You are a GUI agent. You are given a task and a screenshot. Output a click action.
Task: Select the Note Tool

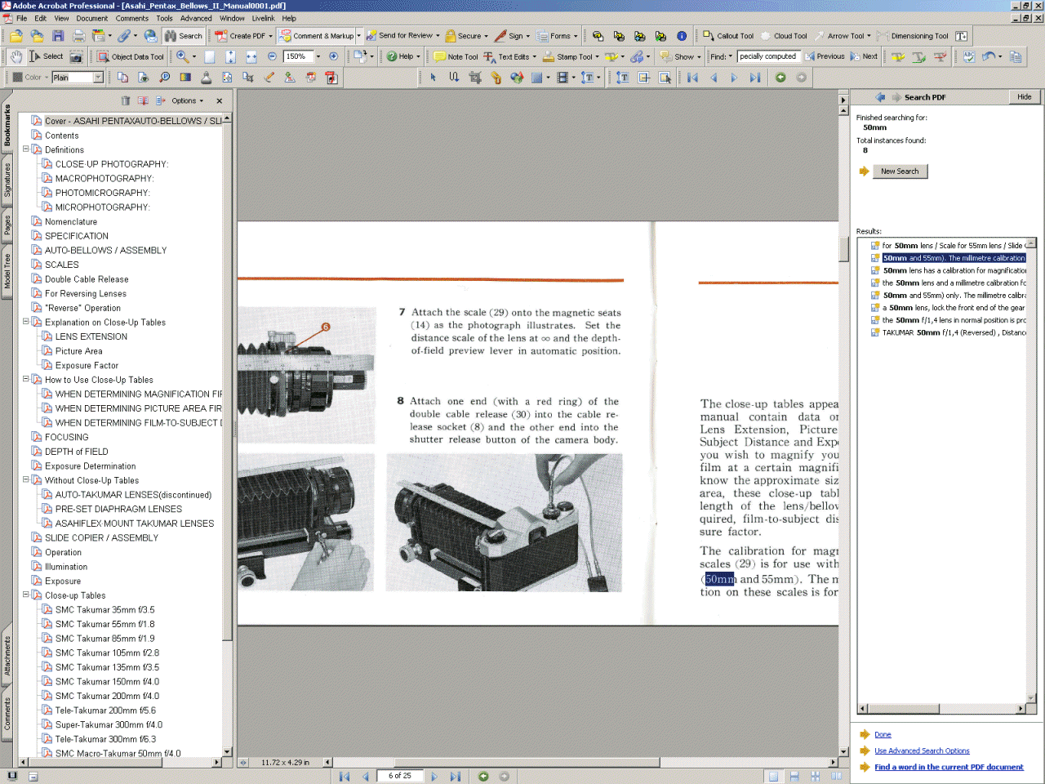456,56
